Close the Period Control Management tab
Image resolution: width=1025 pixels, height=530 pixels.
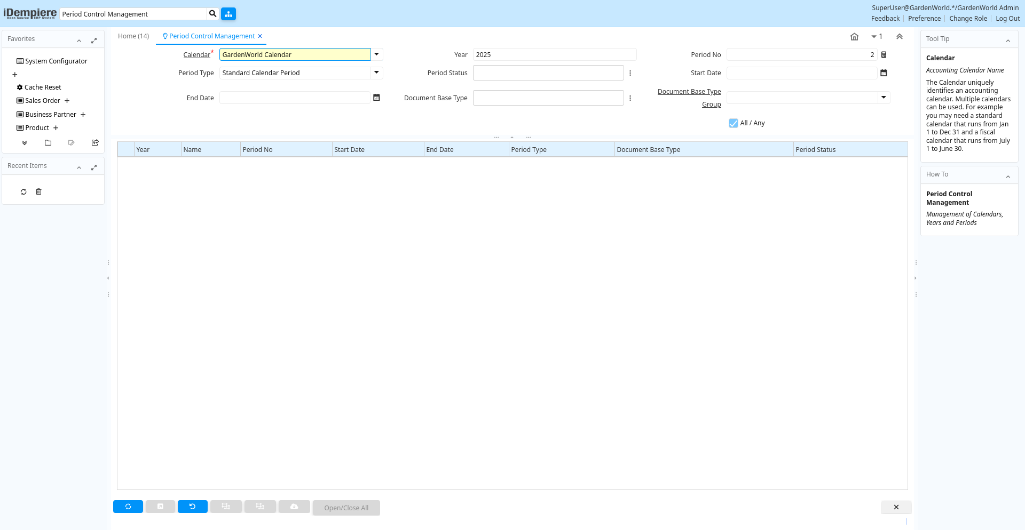(x=260, y=36)
